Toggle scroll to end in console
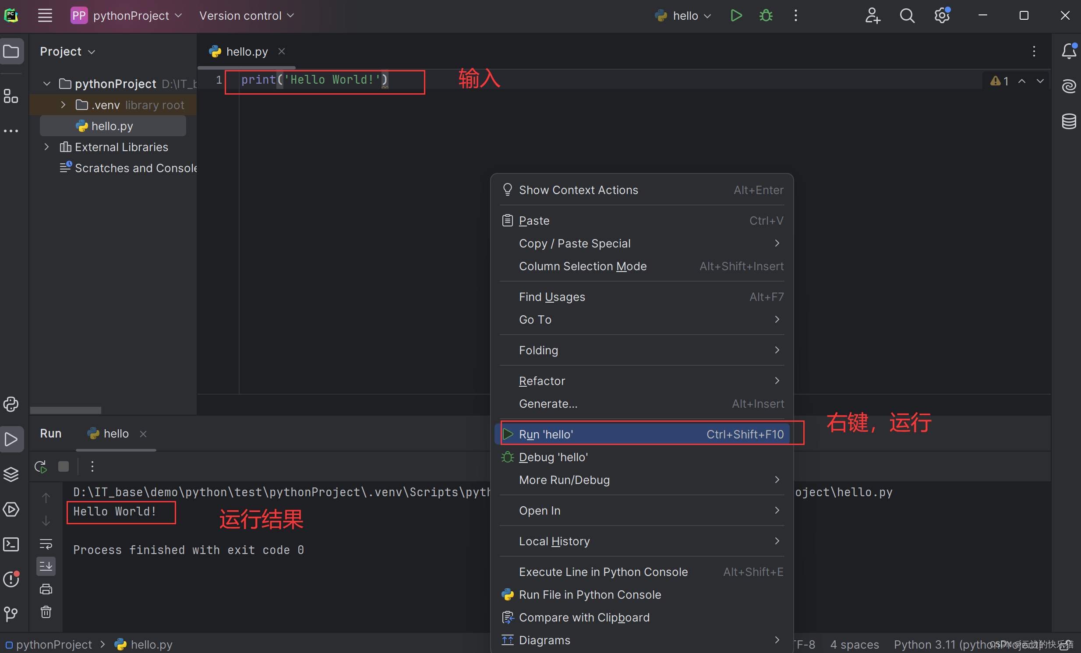Screen dimensions: 1081x653 46,566
